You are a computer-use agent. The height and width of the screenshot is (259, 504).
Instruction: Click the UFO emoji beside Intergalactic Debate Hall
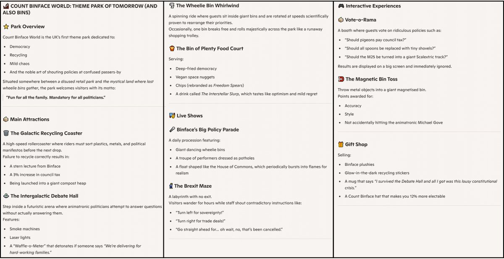click(6, 196)
